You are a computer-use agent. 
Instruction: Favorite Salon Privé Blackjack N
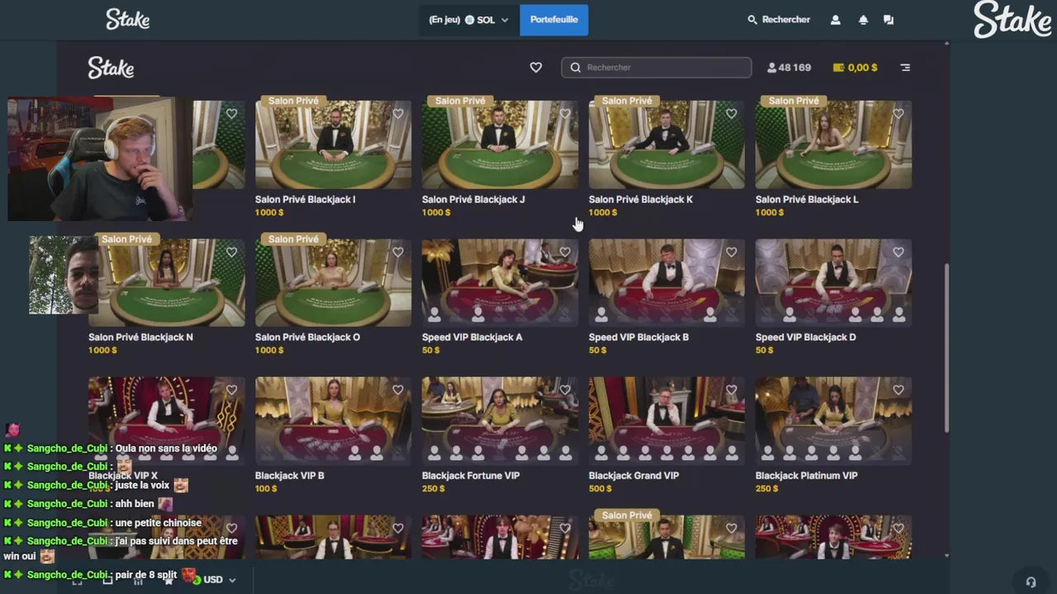pos(231,252)
